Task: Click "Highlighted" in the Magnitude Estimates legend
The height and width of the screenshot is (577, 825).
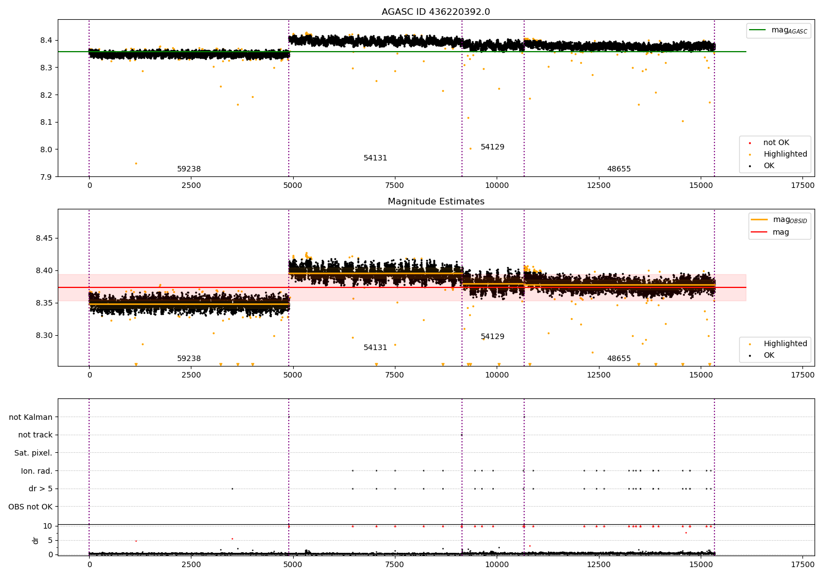Action: pyautogui.click(x=785, y=344)
